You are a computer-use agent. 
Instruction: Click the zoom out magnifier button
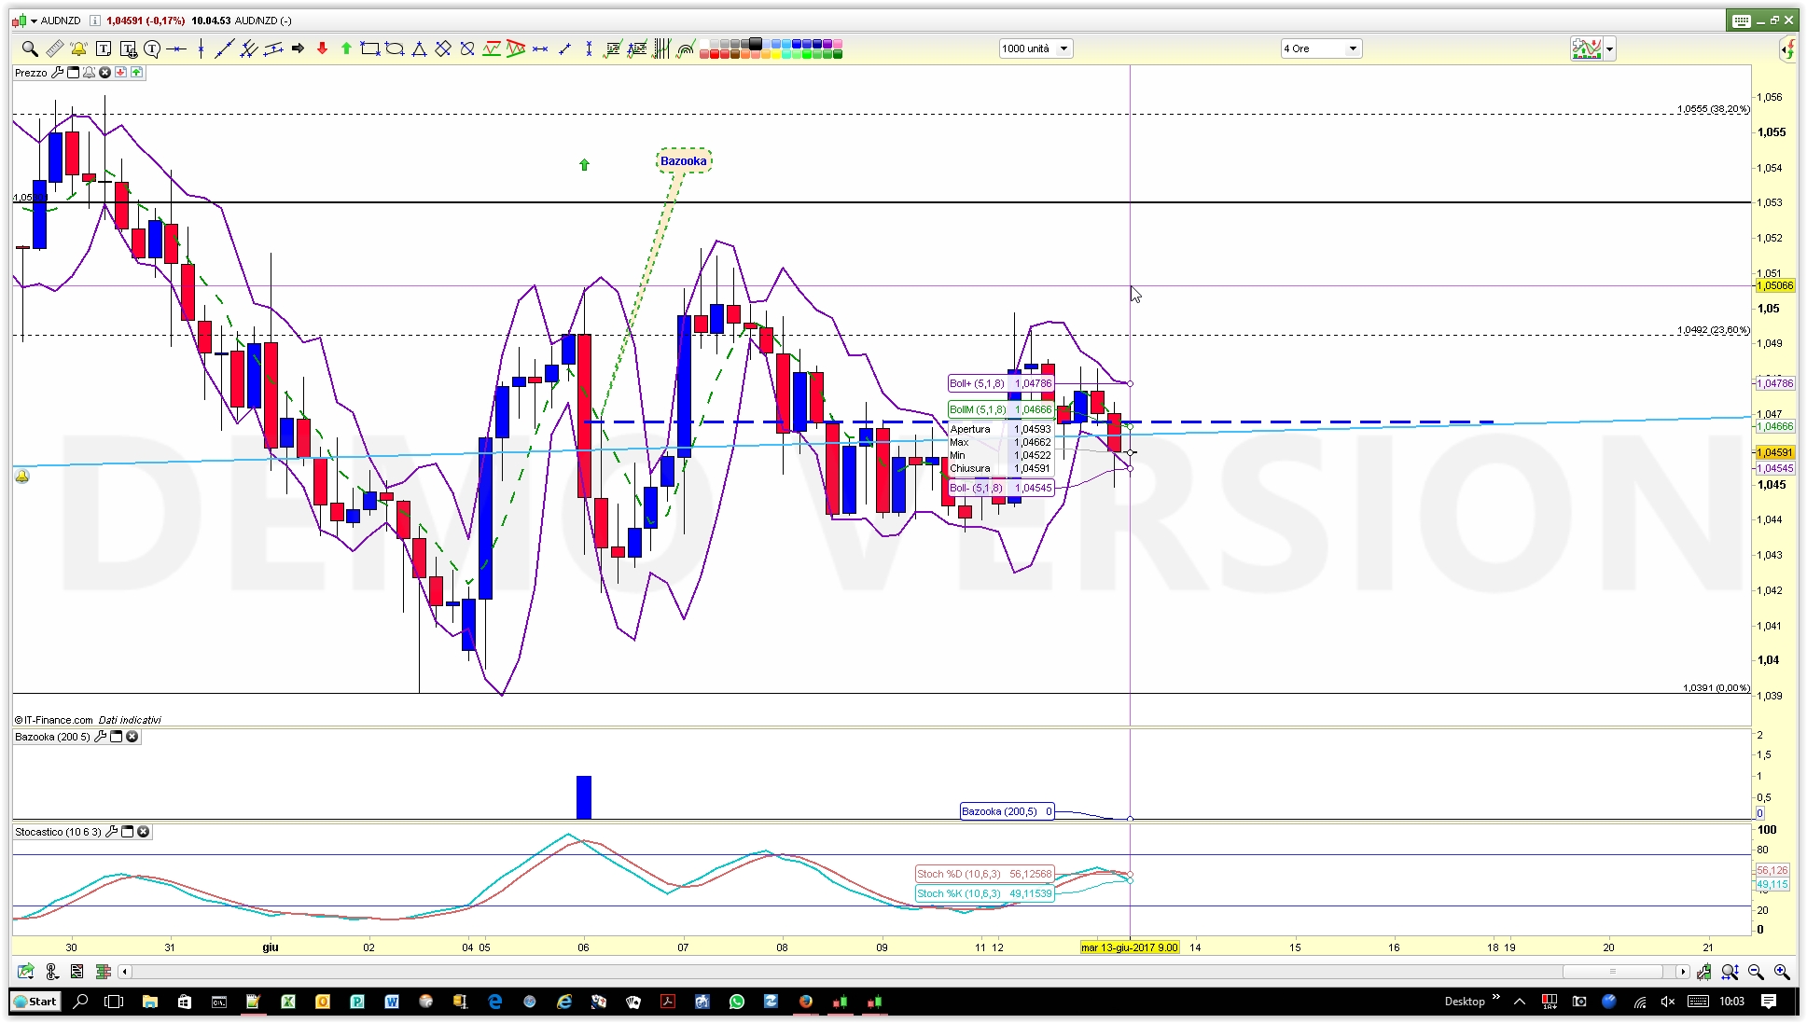click(x=1756, y=972)
